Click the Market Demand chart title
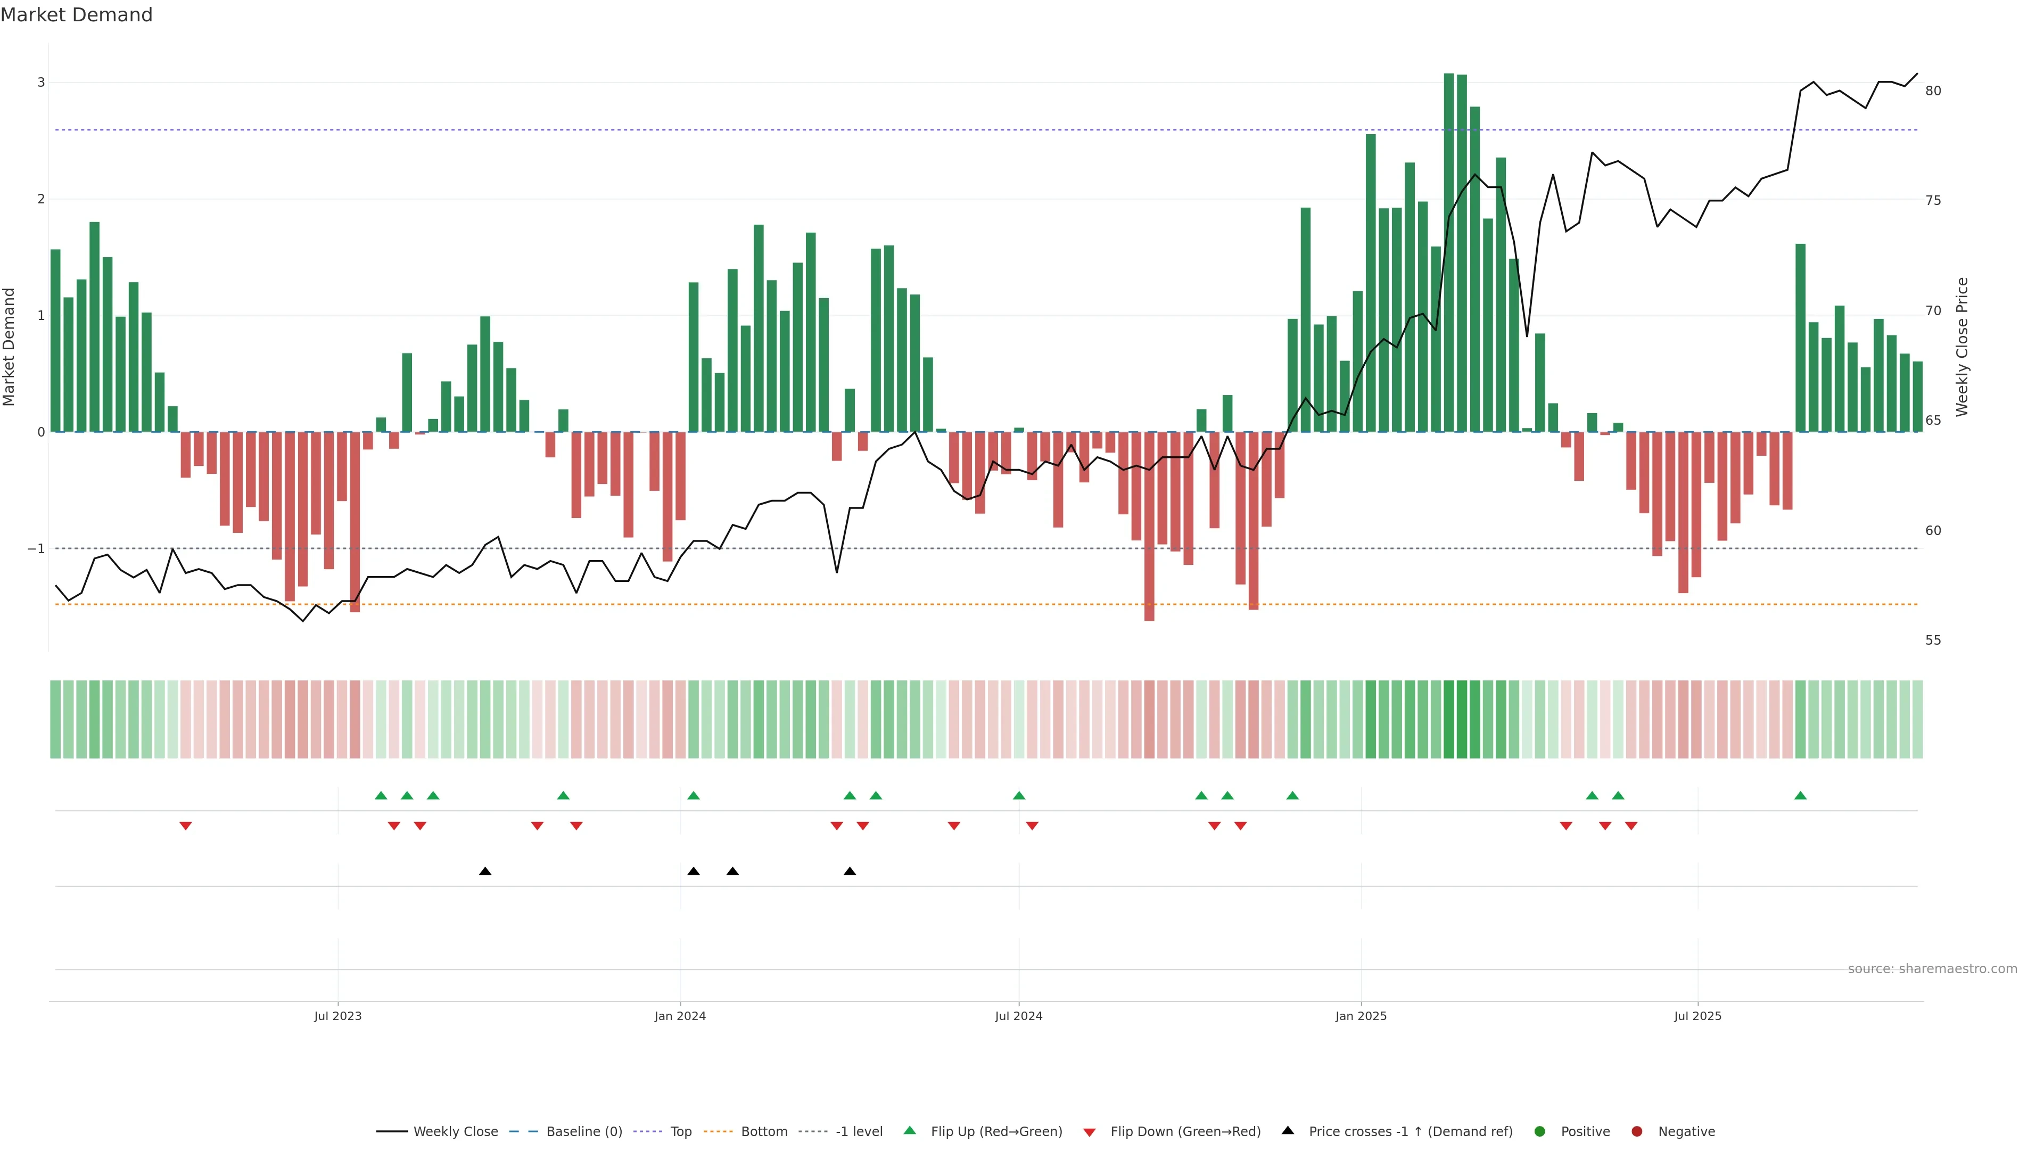The height and width of the screenshot is (1150, 2044). (76, 15)
